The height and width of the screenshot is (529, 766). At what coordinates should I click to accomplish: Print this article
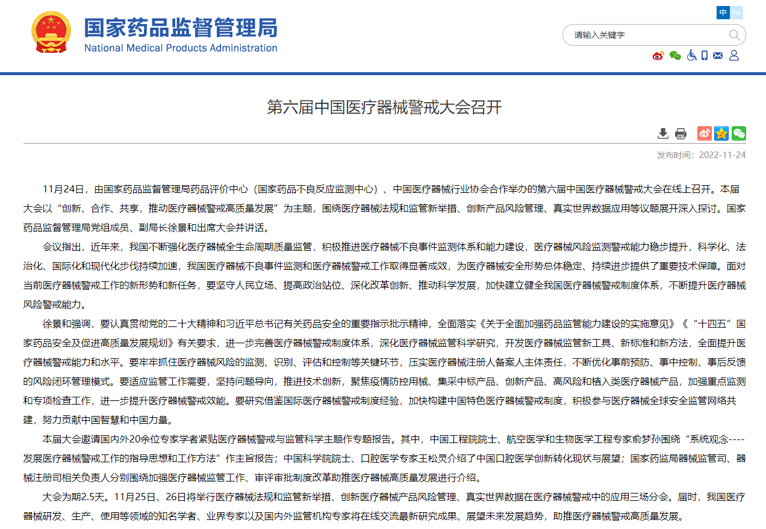point(680,133)
